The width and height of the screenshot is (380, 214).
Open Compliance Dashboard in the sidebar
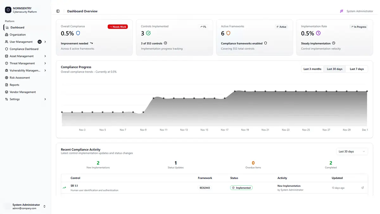click(x=26, y=49)
